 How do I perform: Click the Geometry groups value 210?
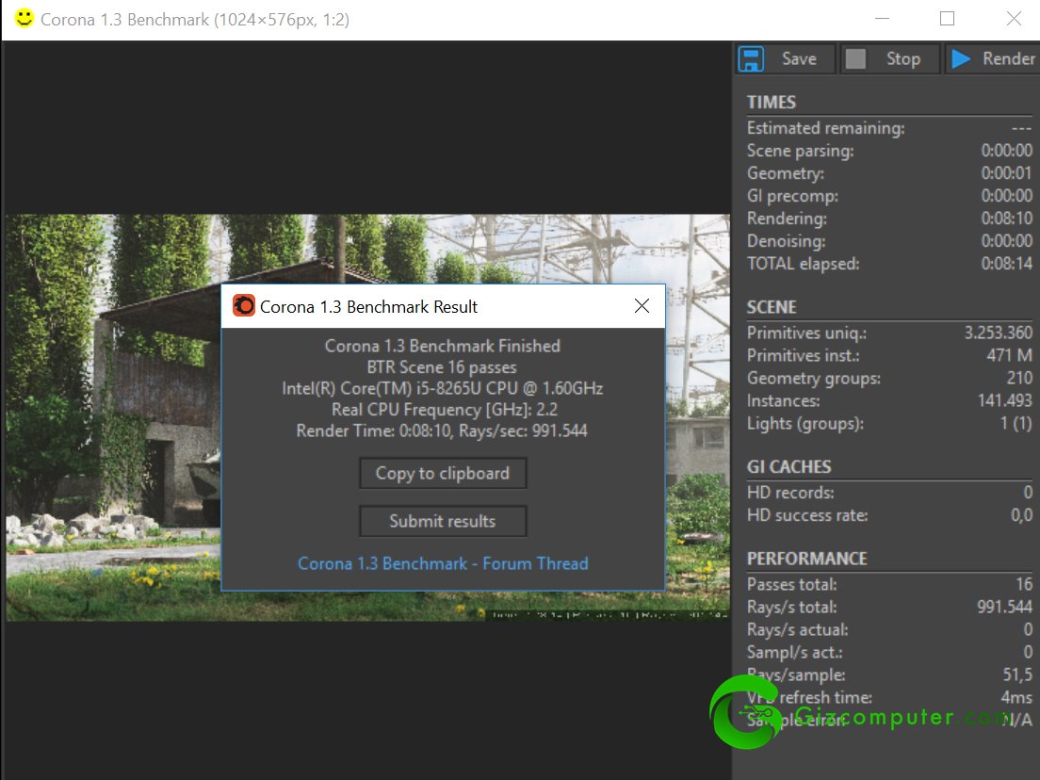[x=1019, y=378]
